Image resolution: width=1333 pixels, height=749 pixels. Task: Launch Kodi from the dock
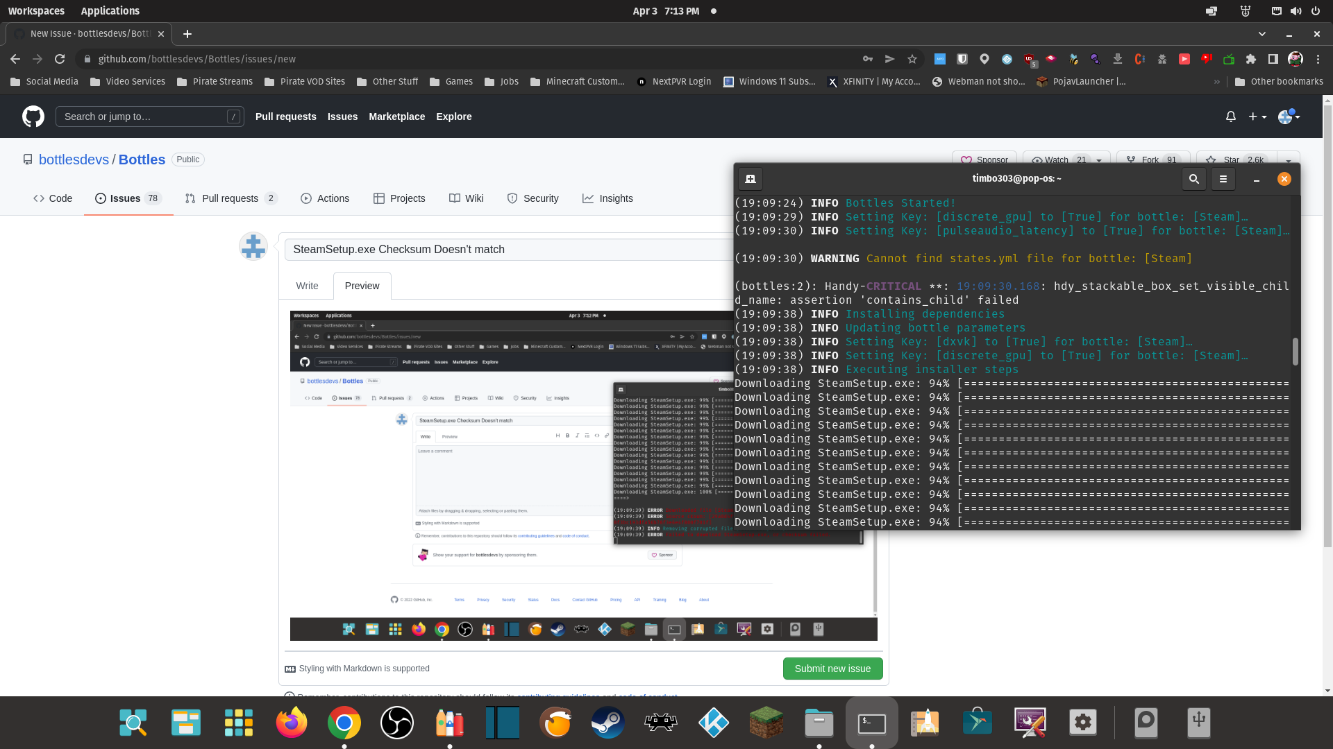(x=714, y=723)
